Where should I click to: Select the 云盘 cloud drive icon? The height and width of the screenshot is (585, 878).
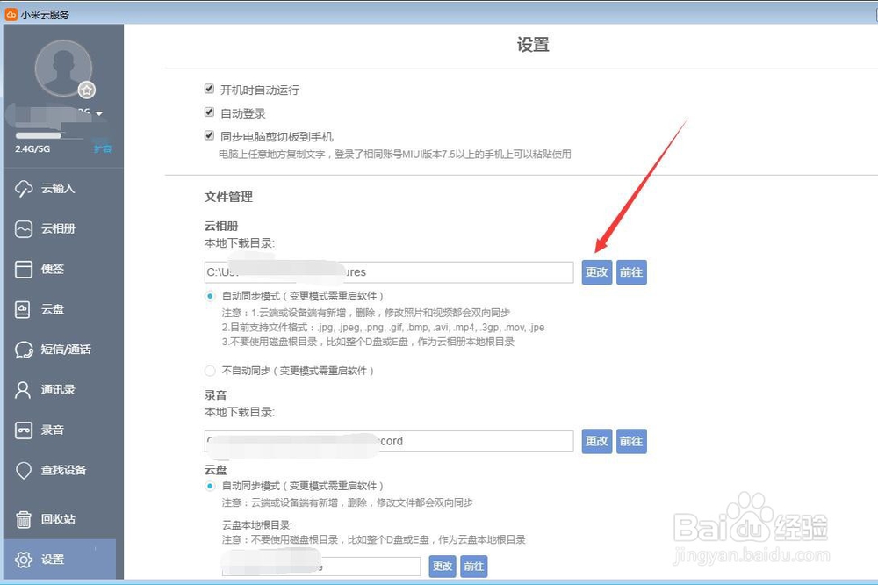point(23,309)
